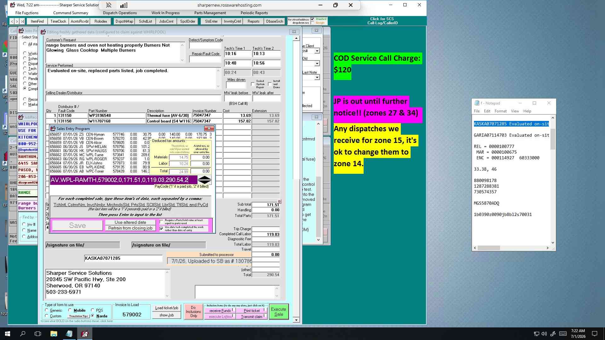605x340 pixels.
Task: Toggle Use date tech completed the work checkbox
Action: pyautogui.click(x=162, y=229)
